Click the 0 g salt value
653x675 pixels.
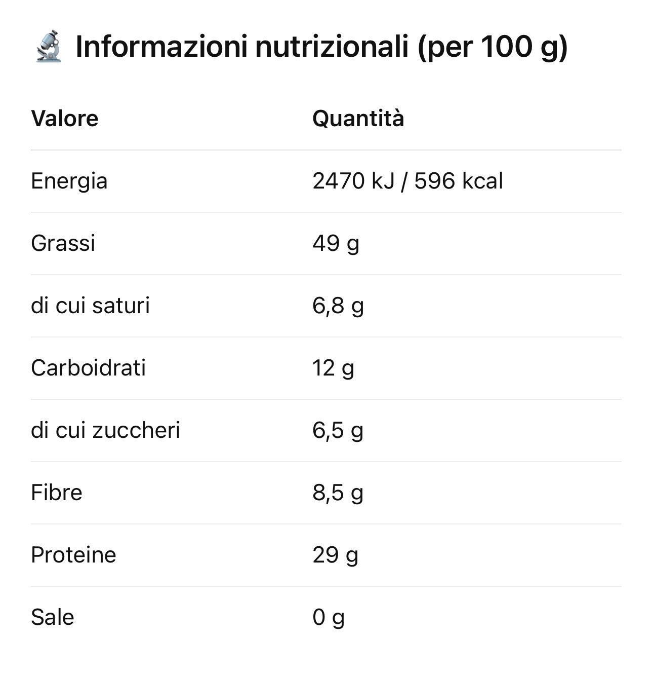pyautogui.click(x=329, y=618)
